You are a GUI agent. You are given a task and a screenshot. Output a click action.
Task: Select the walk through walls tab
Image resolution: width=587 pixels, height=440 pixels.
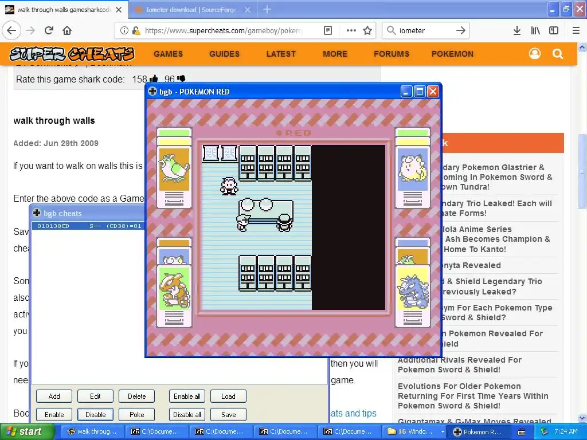[64, 10]
